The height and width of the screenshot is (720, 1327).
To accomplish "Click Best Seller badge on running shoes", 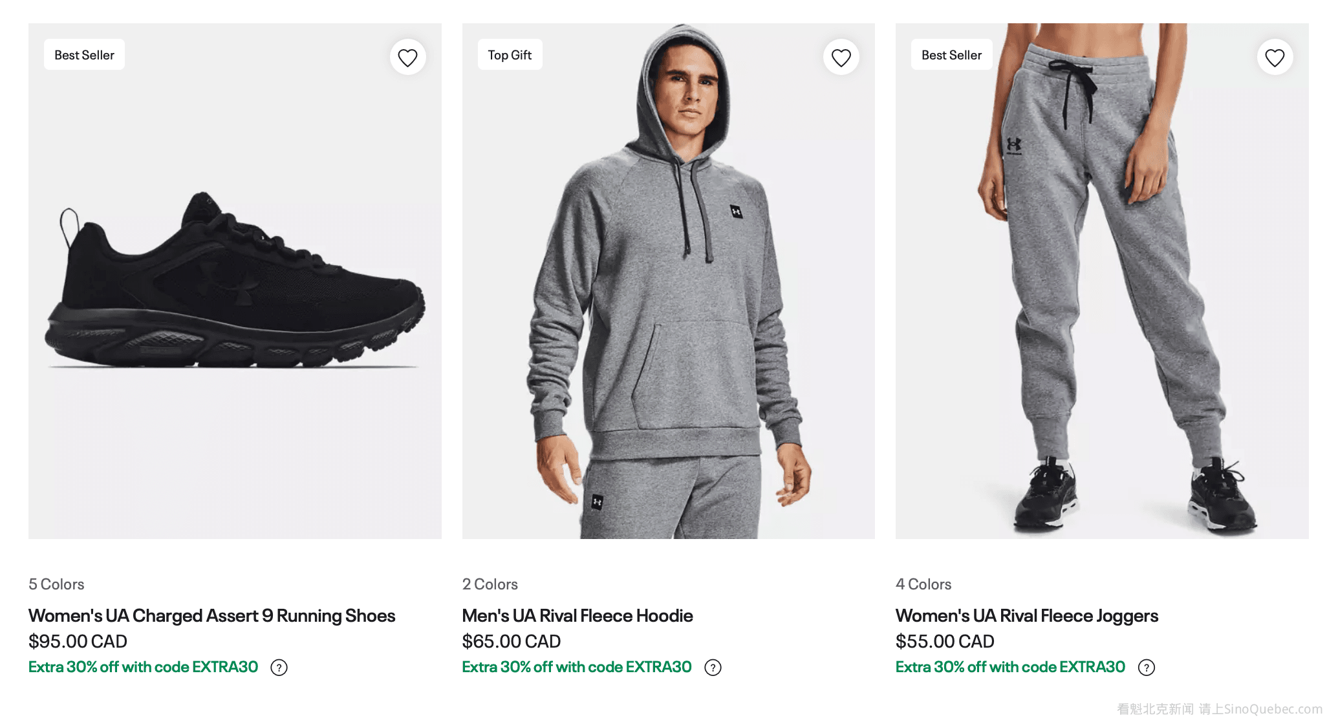I will 84,55.
